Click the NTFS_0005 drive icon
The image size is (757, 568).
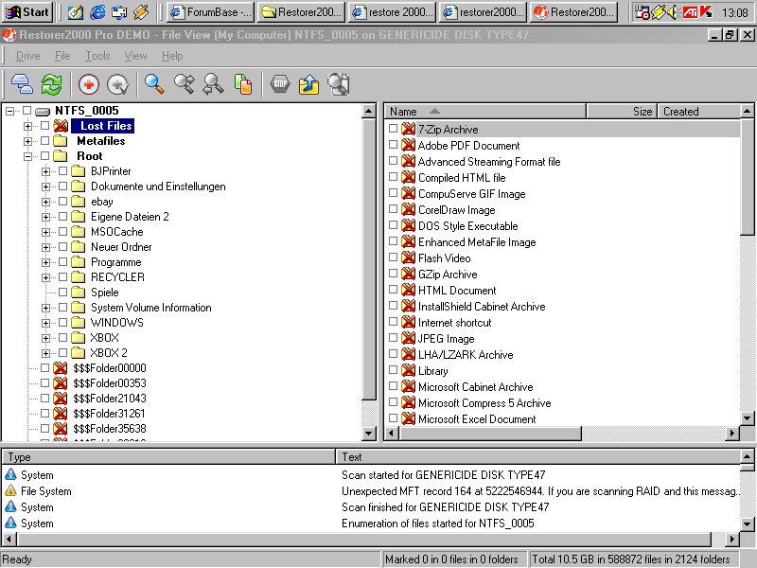point(43,111)
